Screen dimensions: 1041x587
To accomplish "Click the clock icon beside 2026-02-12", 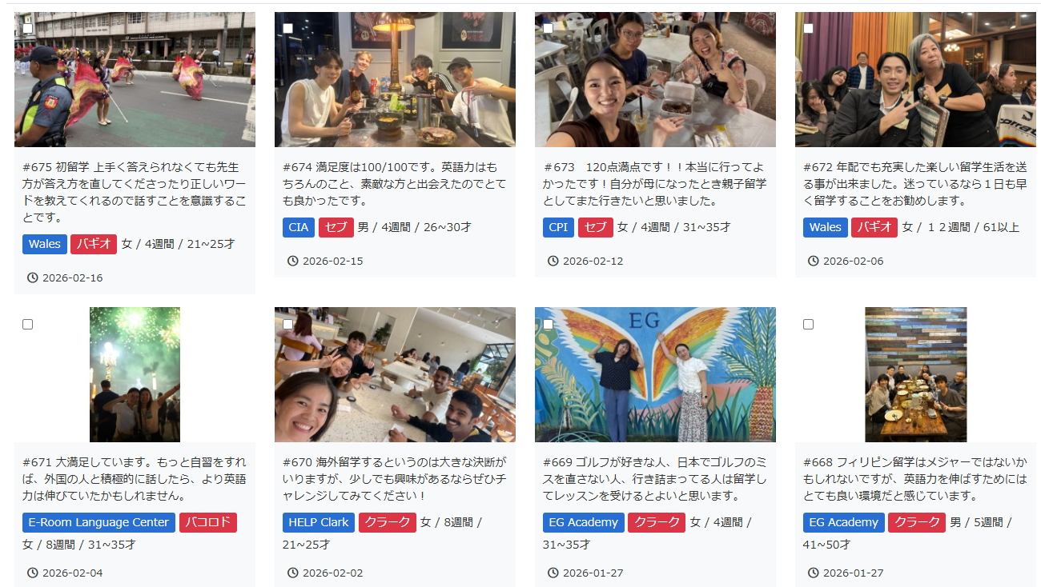I will (553, 261).
